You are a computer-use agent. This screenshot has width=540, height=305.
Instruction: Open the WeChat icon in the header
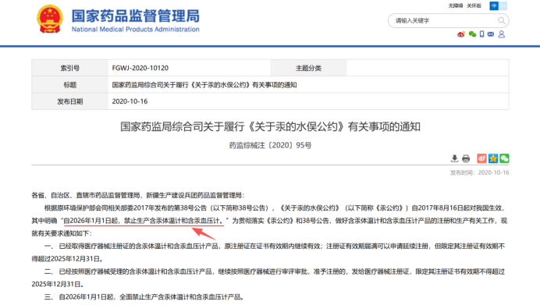tap(472, 34)
